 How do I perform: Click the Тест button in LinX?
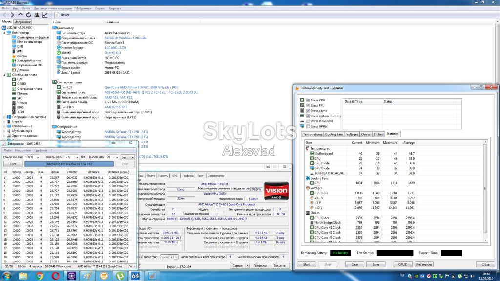[x=13, y=164]
